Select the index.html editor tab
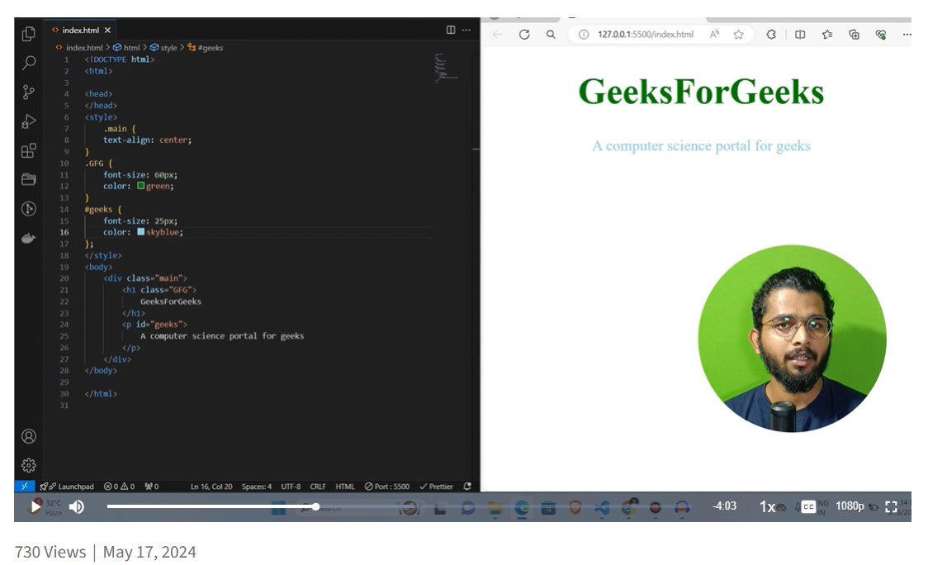Image resolution: width=928 pixels, height=565 pixels. point(81,30)
